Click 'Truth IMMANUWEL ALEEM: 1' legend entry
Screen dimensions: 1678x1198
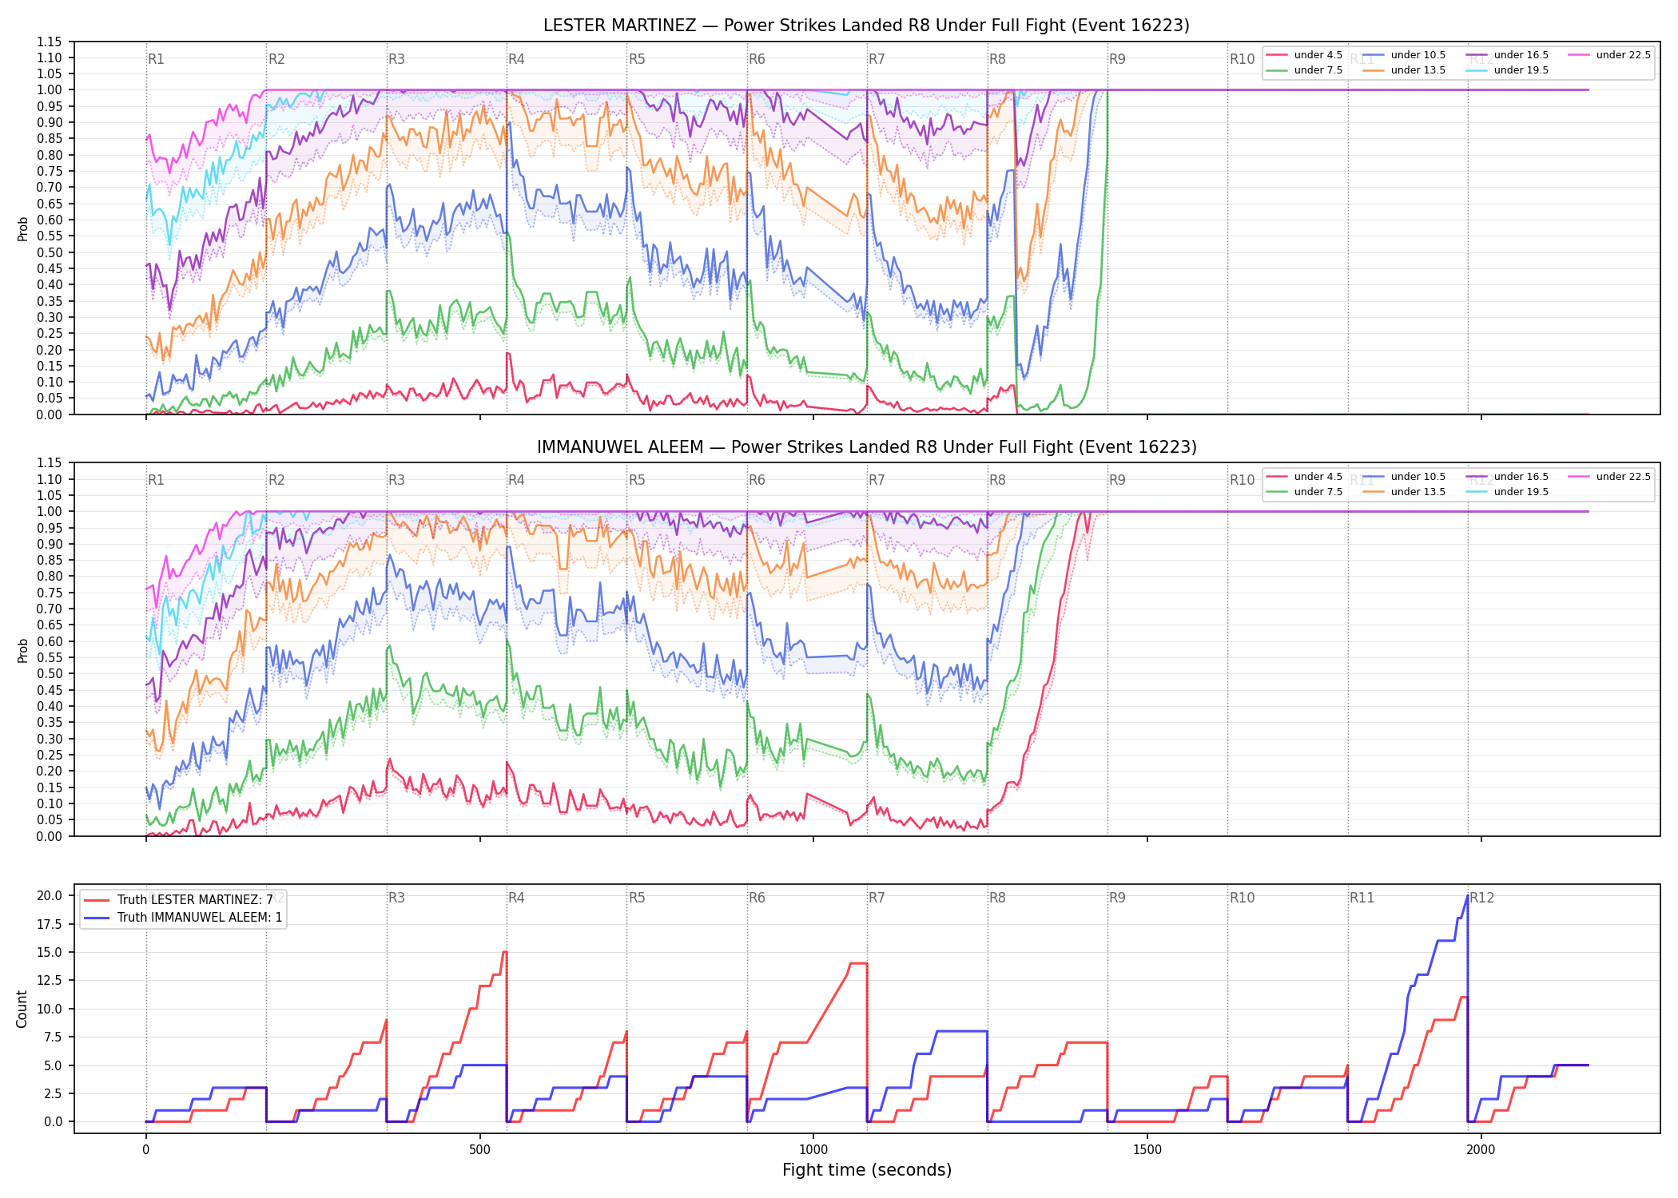(183, 918)
